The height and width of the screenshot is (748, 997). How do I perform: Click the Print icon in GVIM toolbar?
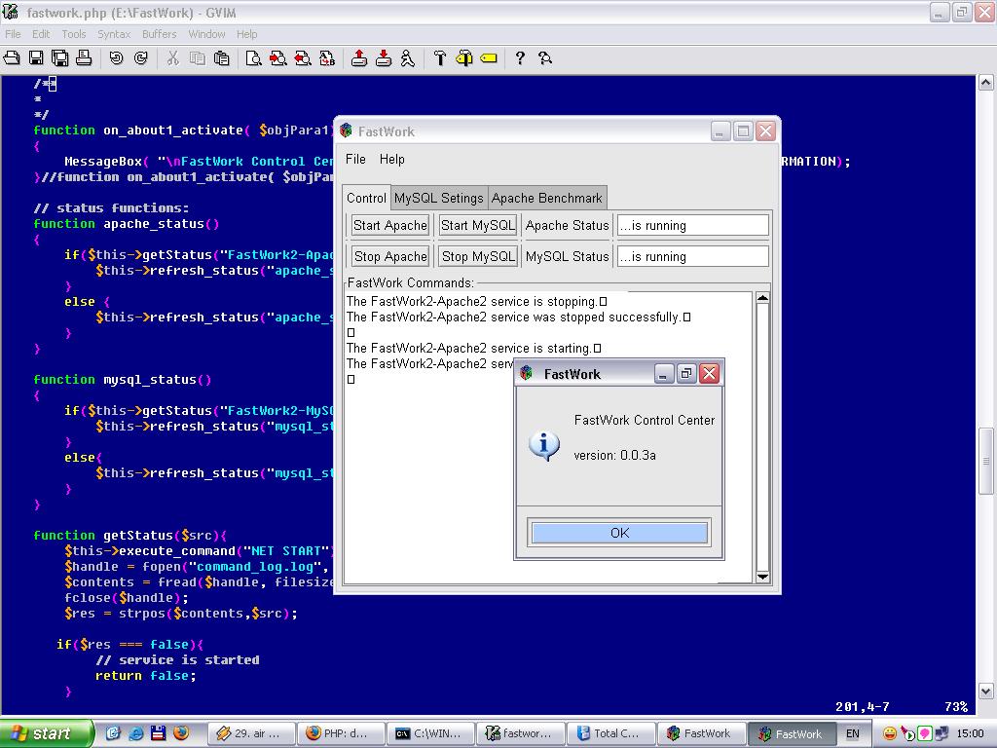click(84, 58)
